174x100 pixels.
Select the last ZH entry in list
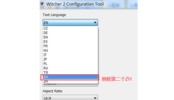(x=70, y=81)
